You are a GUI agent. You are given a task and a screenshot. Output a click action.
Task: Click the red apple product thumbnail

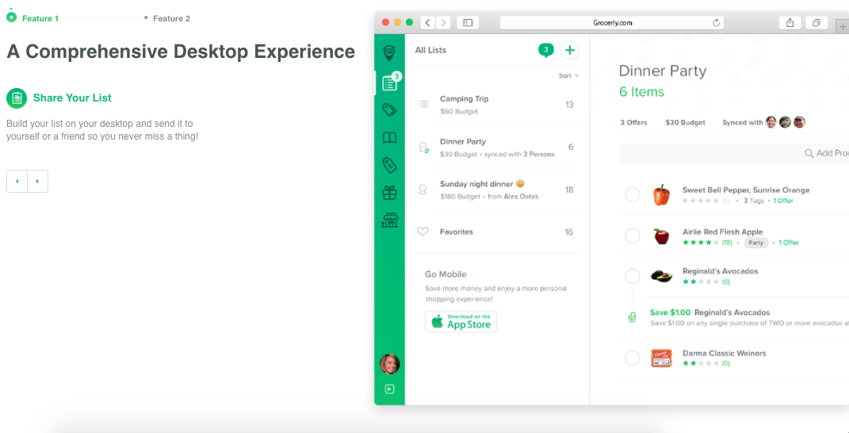tap(660, 236)
